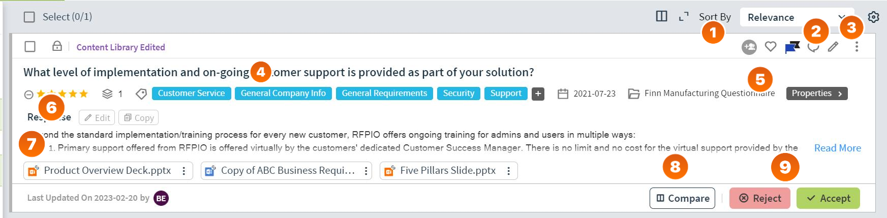The height and width of the screenshot is (218, 887).
Task: Select the Customer Service tag
Action: pyautogui.click(x=191, y=94)
